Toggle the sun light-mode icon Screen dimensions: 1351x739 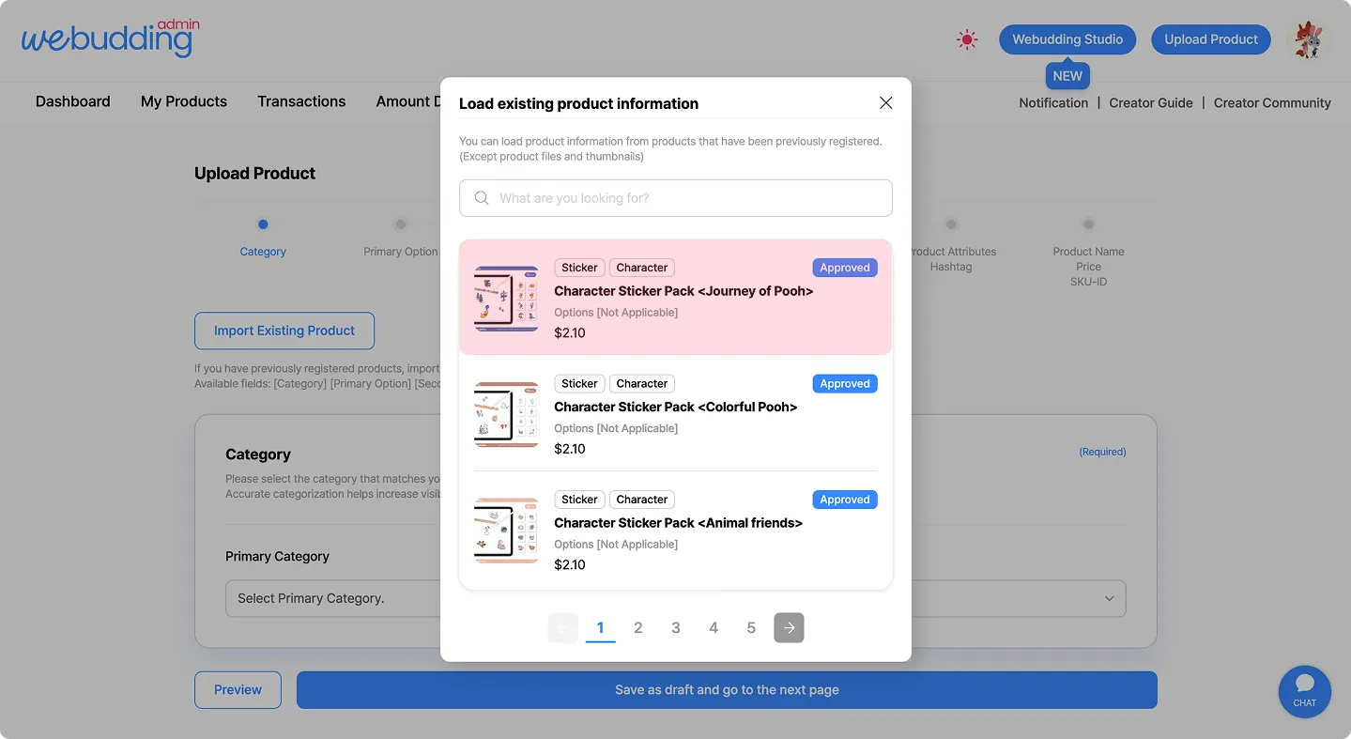point(967,39)
